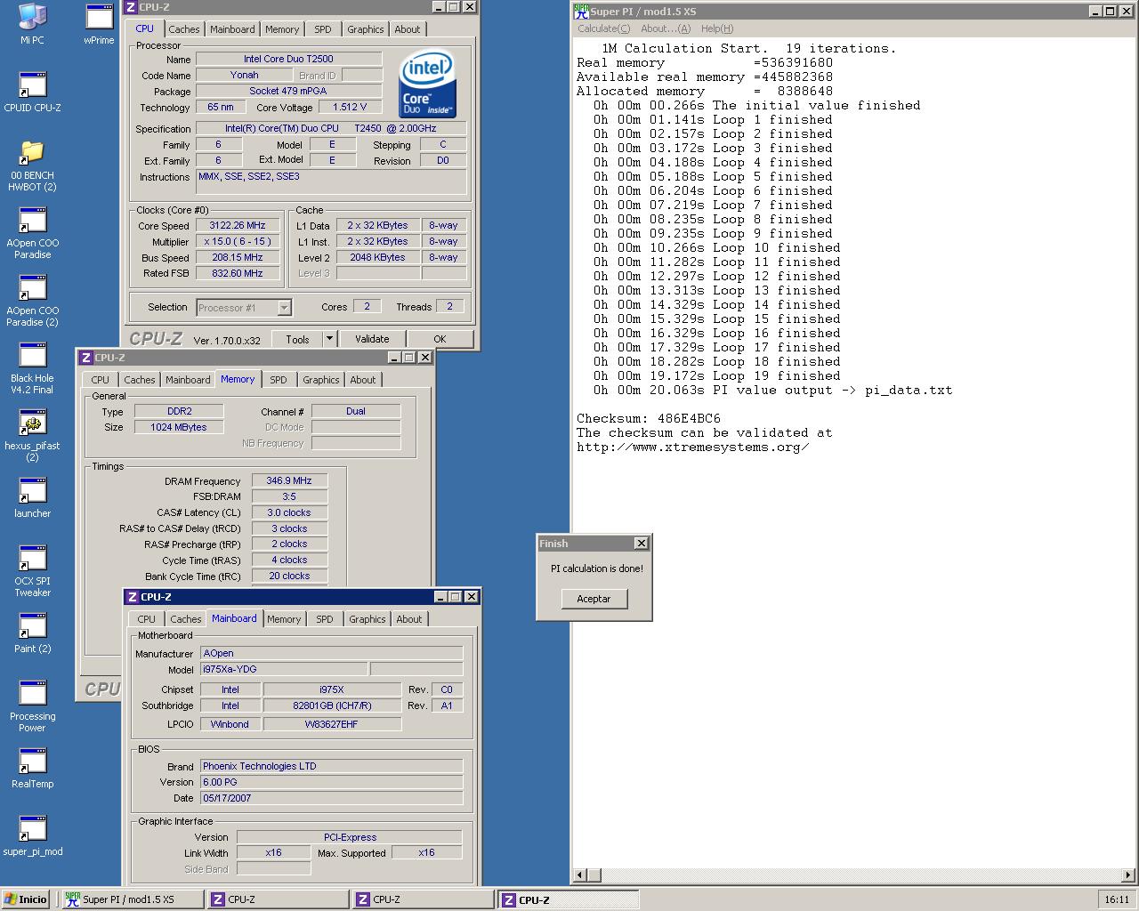Launch OCX SPI Tweaker shortcut
The height and width of the screenshot is (911, 1139).
point(32,571)
